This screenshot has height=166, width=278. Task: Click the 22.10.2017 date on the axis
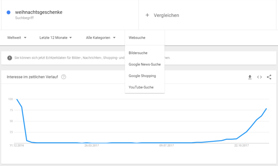click(241, 146)
